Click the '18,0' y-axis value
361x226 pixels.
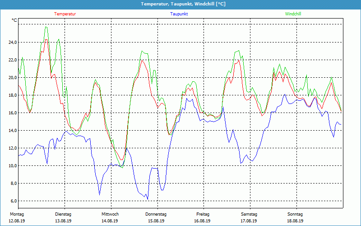click(13, 95)
